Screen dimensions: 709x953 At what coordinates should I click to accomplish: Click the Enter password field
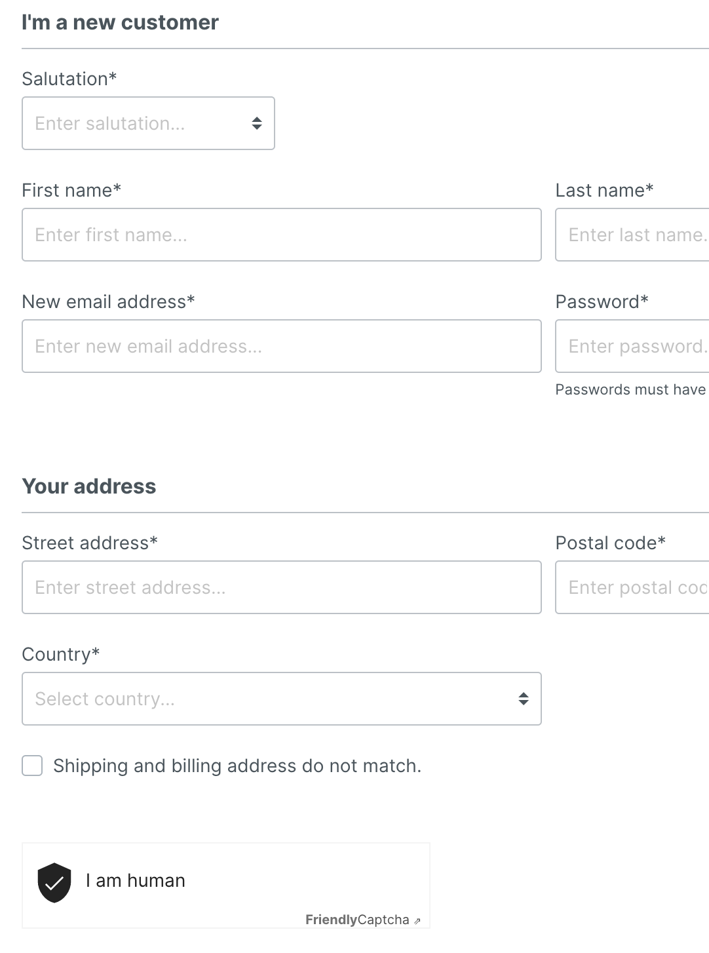click(x=632, y=346)
